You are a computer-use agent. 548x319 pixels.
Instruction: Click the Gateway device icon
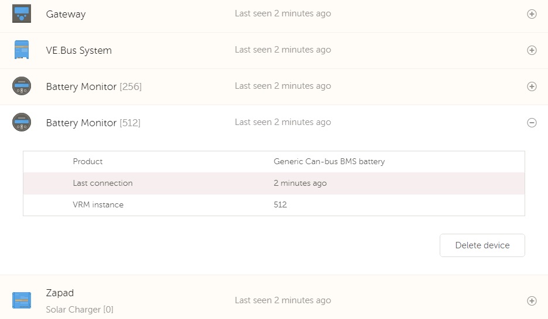[22, 13]
